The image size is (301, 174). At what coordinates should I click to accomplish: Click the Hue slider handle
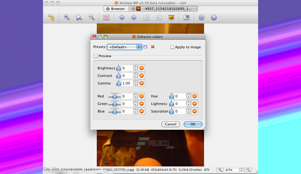[x=171, y=96]
